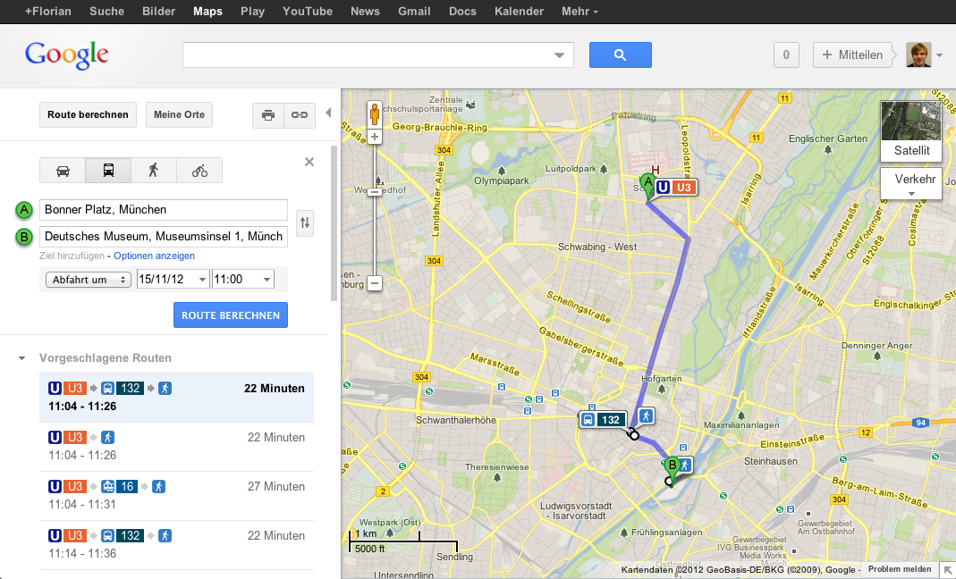Close the directions panel X
Image resolution: width=956 pixels, height=579 pixels.
point(309,162)
